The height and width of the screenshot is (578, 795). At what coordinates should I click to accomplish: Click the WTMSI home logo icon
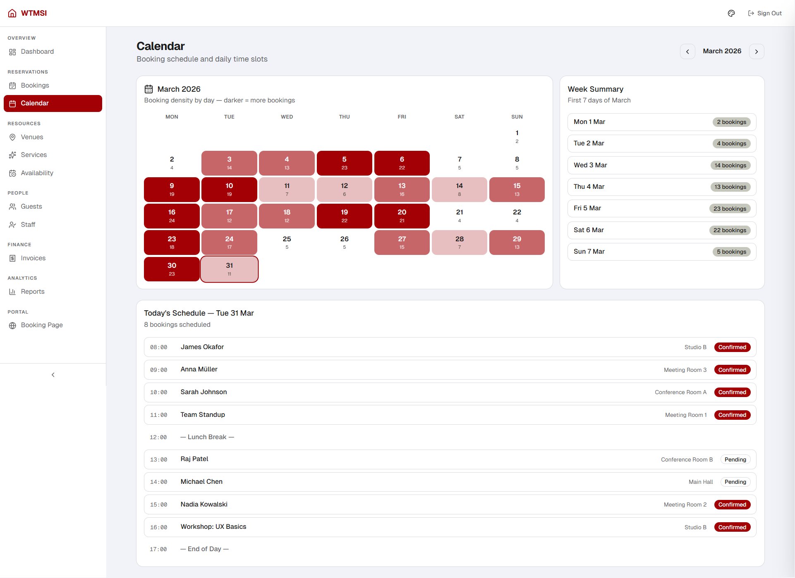[x=12, y=13]
